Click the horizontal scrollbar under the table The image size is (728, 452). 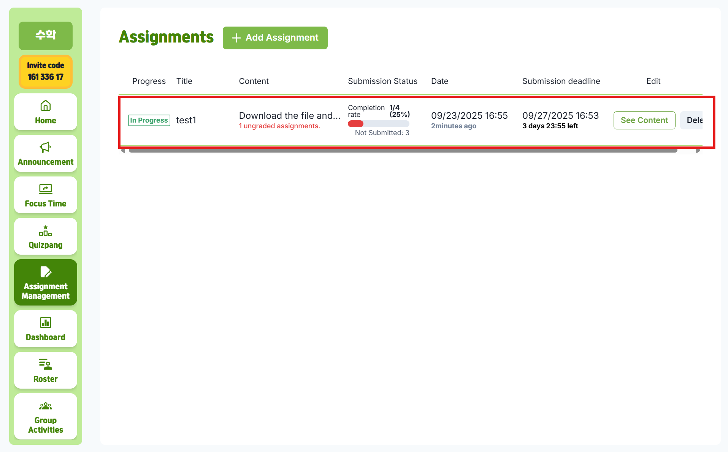403,151
